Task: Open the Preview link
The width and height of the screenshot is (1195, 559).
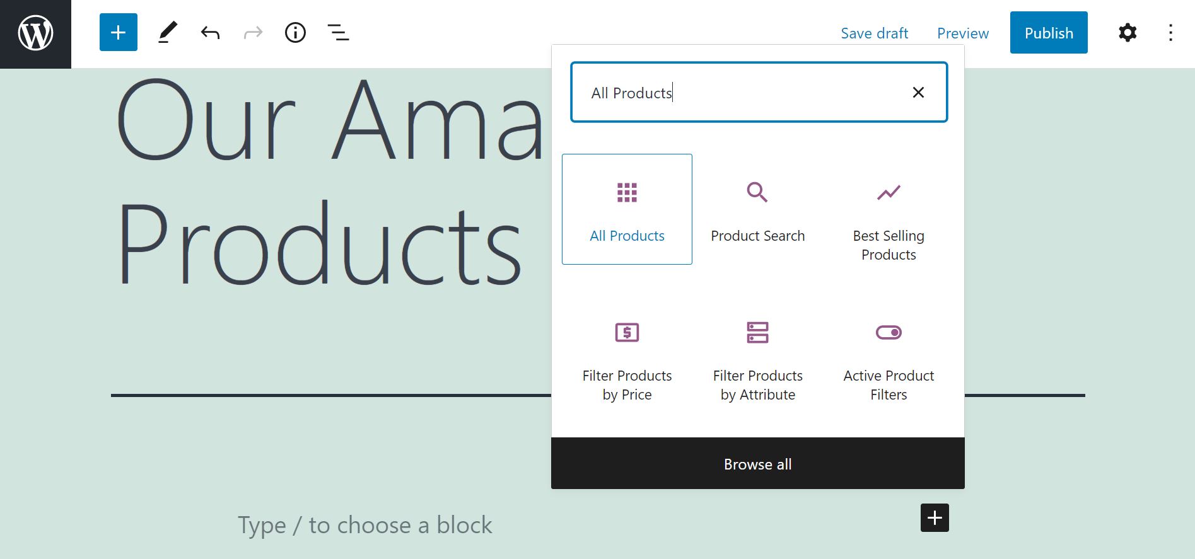Action: tap(962, 33)
